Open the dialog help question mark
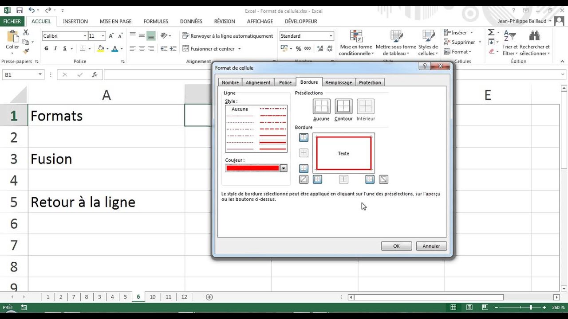Image resolution: width=568 pixels, height=319 pixels. click(x=425, y=66)
